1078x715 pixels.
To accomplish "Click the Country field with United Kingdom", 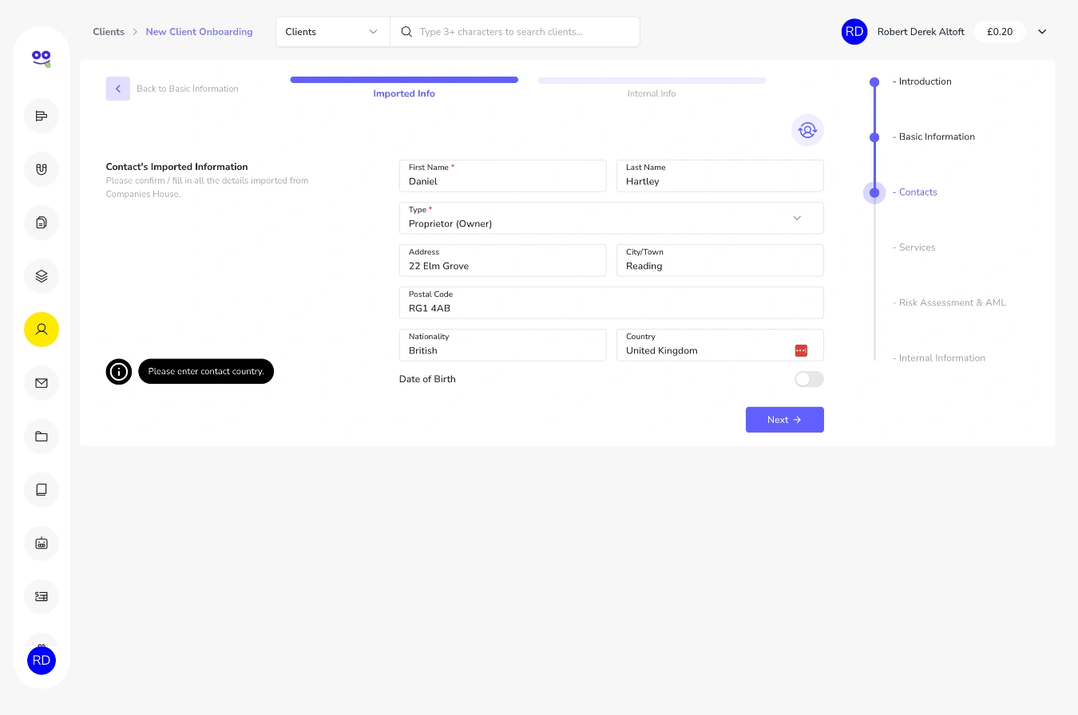I will click(719, 345).
